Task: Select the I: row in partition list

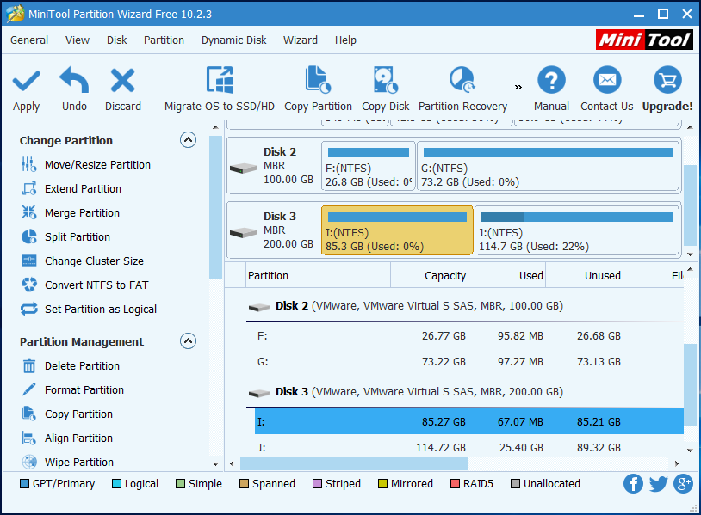Action: (x=469, y=421)
